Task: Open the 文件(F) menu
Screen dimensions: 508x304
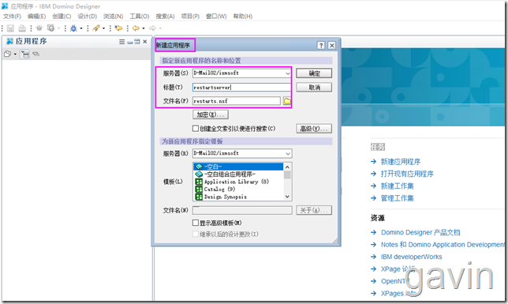Action: [x=12, y=17]
